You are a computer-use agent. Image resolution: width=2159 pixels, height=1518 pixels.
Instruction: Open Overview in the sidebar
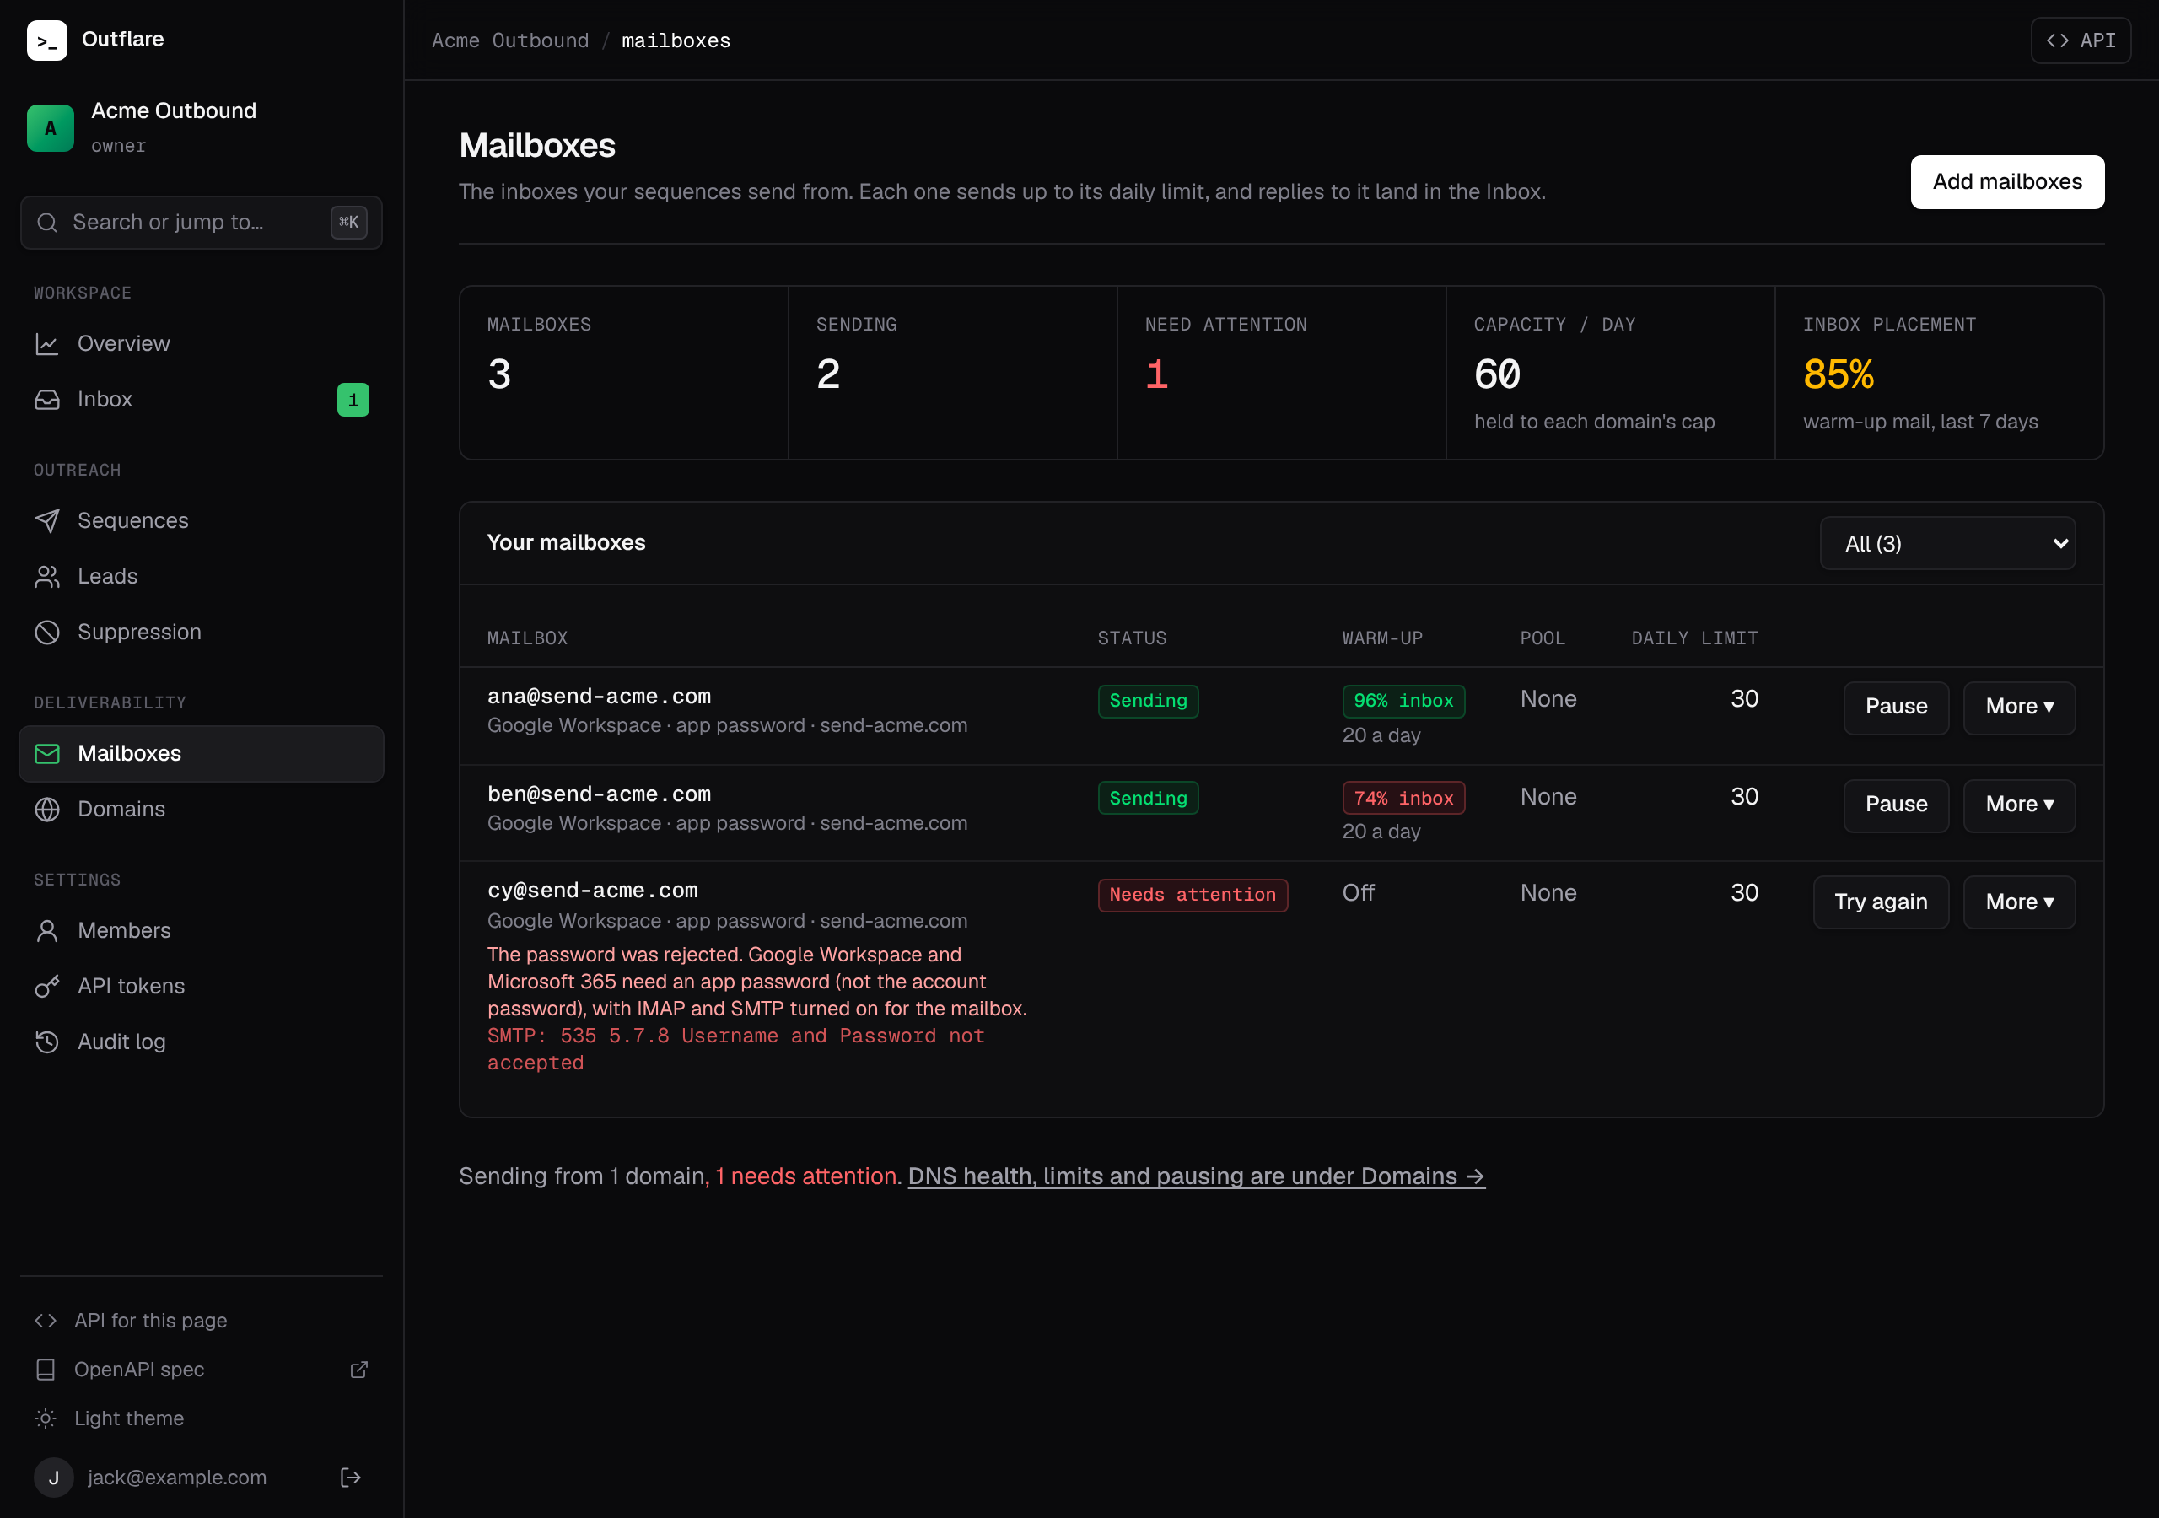click(x=202, y=343)
